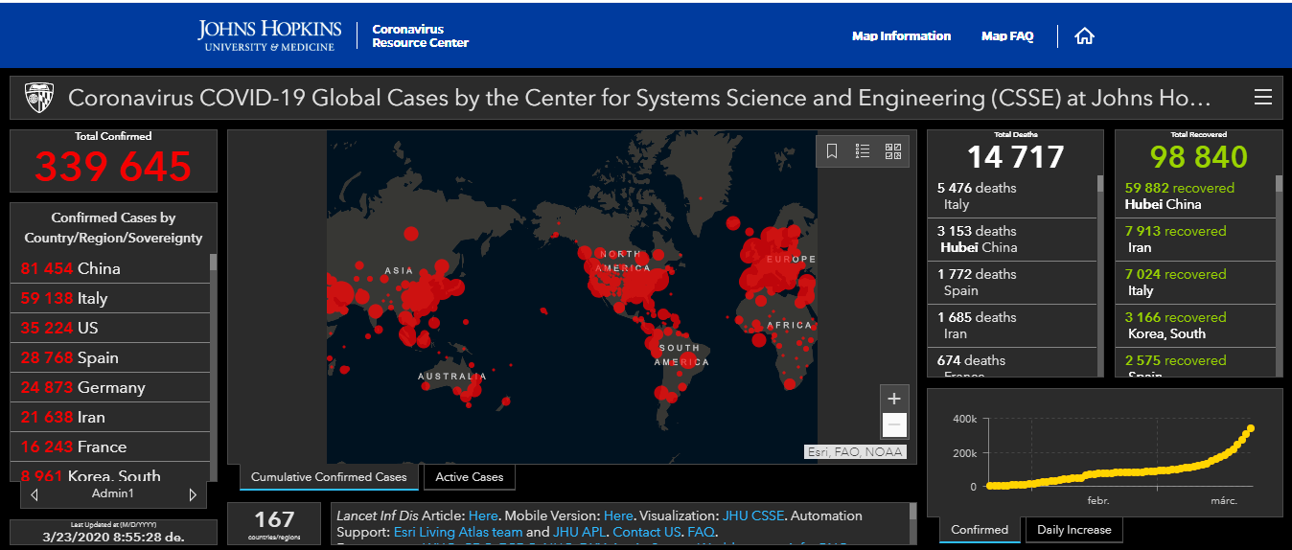Switch to Active Cases tab
1292x550 pixels.
pos(470,477)
